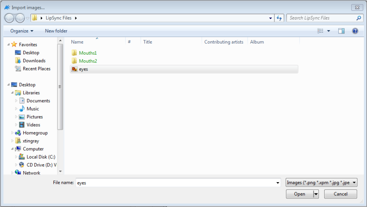Expand the Documents library node
The height and width of the screenshot is (207, 367).
tap(16, 101)
